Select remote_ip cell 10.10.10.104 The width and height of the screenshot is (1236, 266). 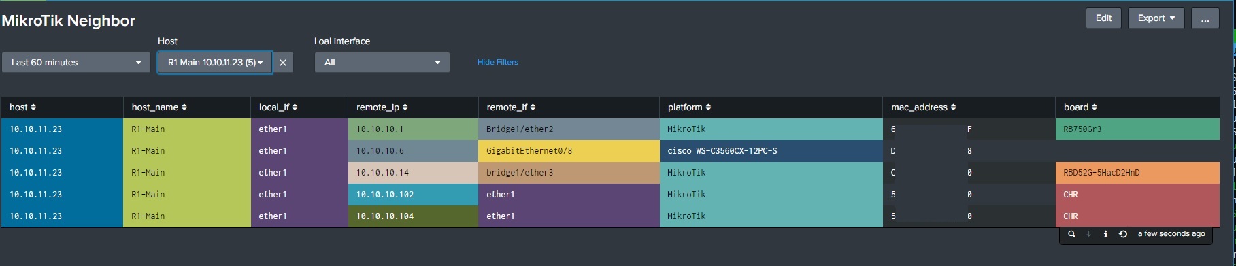(413, 216)
